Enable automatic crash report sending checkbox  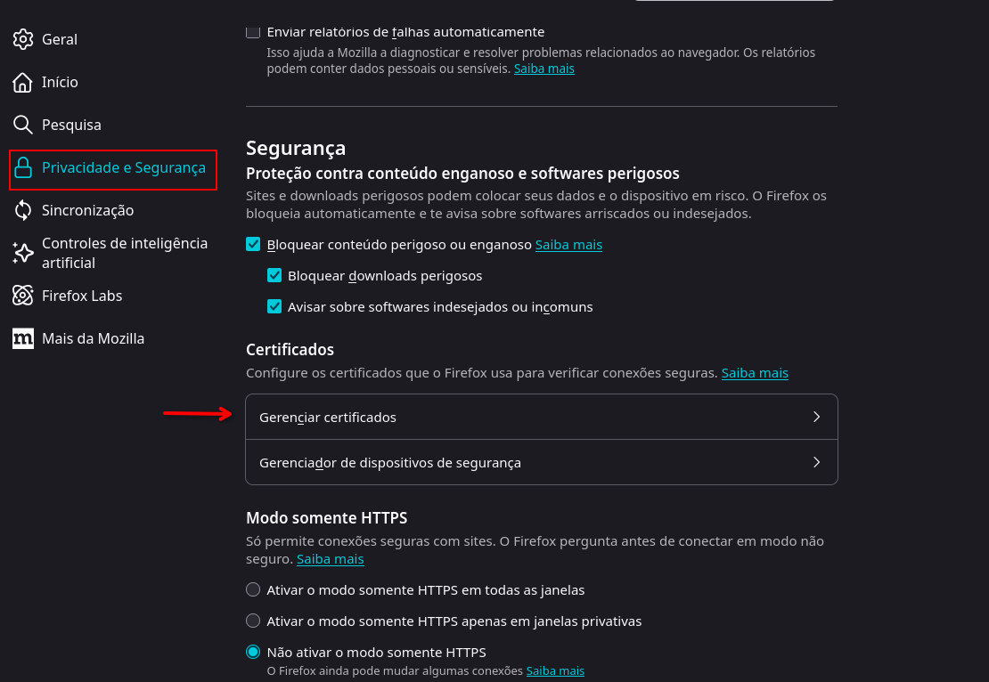coord(253,31)
